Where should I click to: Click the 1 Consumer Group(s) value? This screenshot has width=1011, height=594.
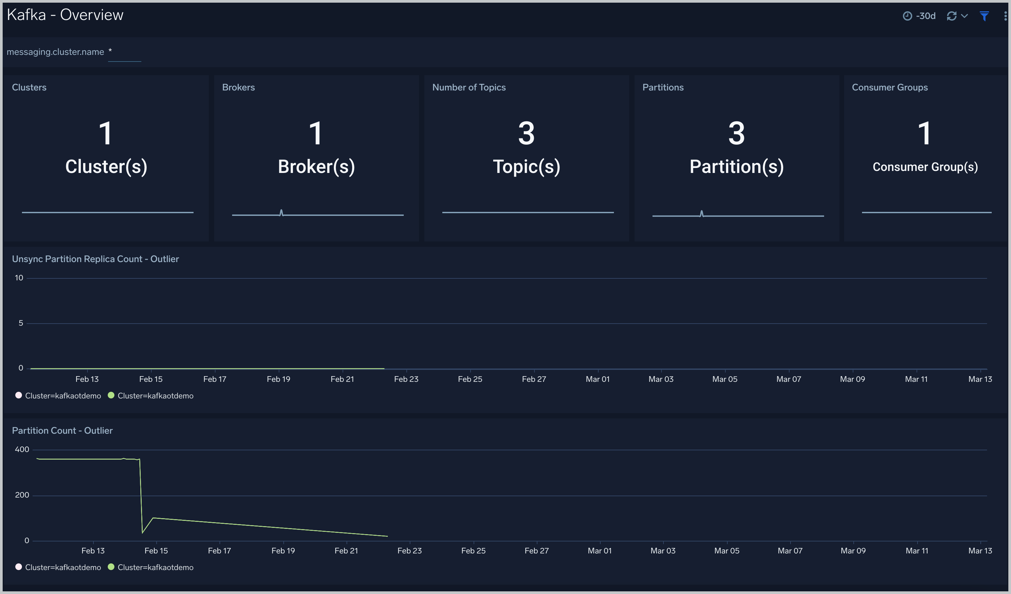pos(925,146)
